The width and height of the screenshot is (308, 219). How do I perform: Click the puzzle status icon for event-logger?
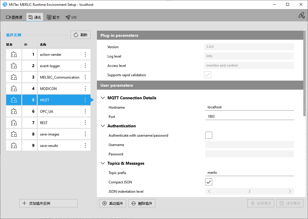pos(14,66)
